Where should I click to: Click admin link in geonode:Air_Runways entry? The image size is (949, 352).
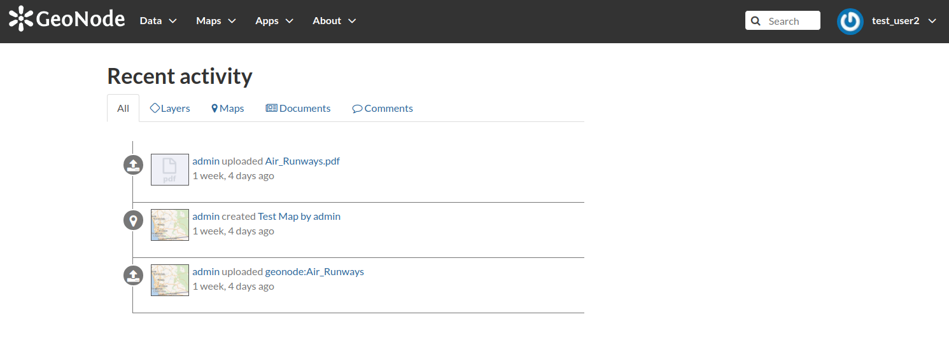coord(206,271)
